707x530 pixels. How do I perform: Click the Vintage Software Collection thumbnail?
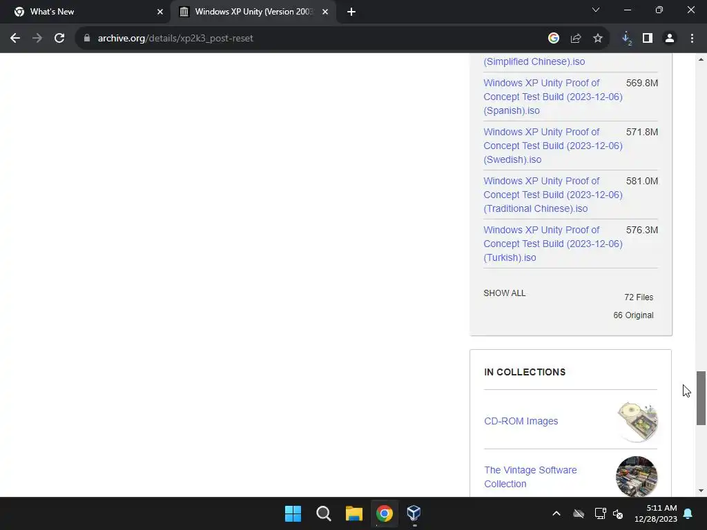coord(637,476)
